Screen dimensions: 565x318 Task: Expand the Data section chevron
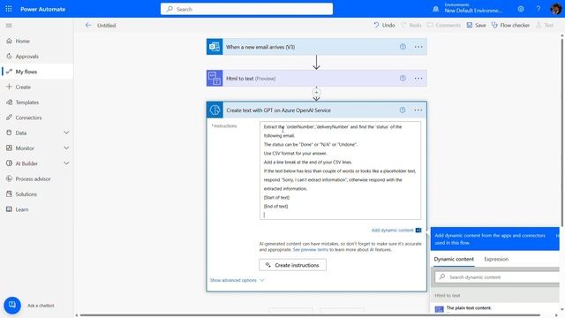coord(66,132)
